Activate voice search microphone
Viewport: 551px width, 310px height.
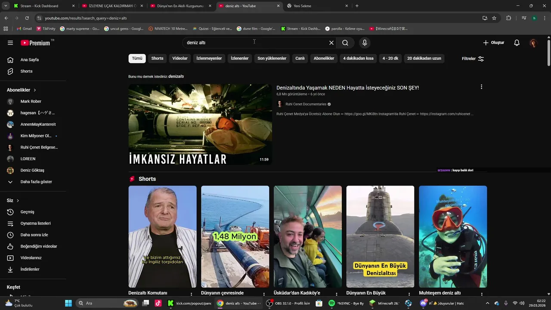pyautogui.click(x=365, y=43)
